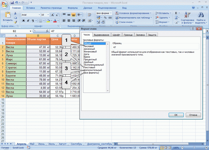Click the AutoSum sigma icon
This screenshot has height=150, width=209.
176,13
